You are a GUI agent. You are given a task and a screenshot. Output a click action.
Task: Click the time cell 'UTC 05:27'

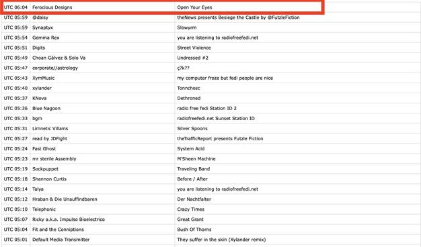coord(15,138)
